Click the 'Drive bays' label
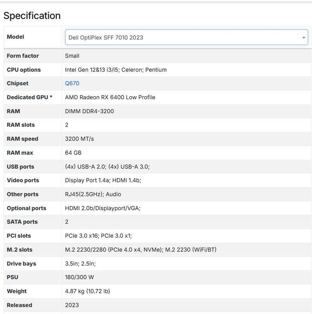 click(22, 264)
